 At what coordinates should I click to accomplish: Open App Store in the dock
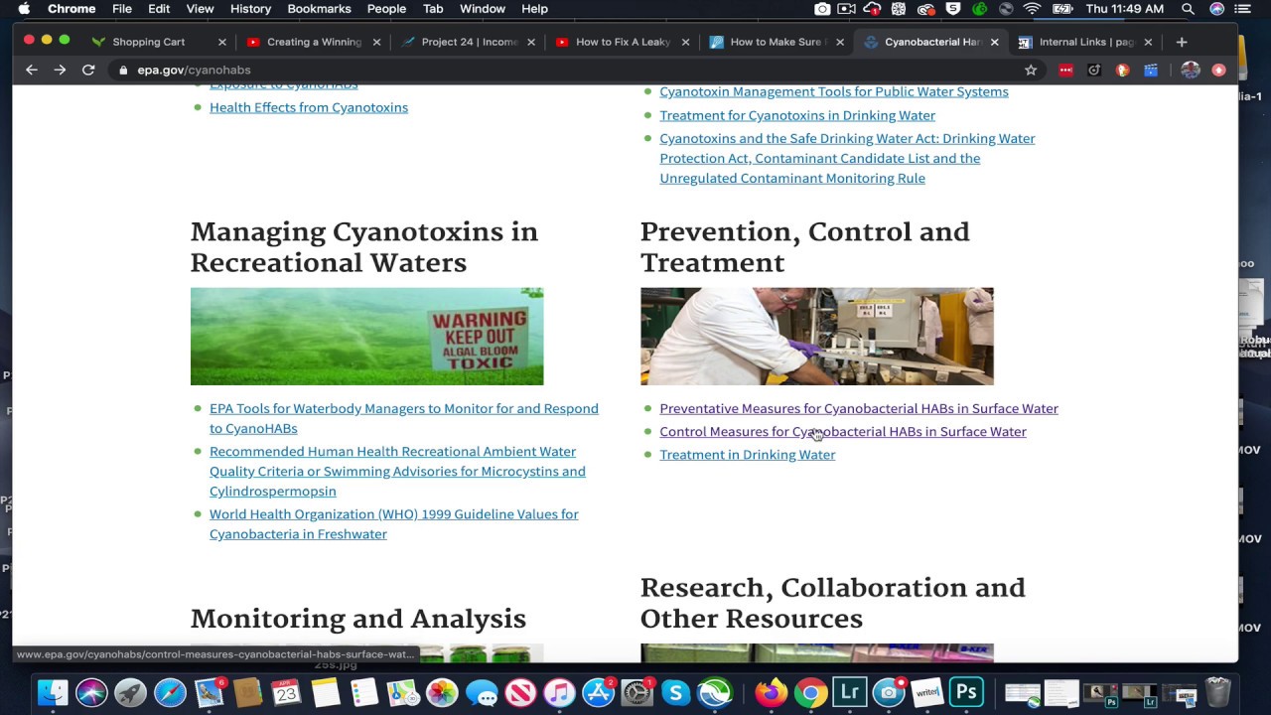tap(598, 692)
